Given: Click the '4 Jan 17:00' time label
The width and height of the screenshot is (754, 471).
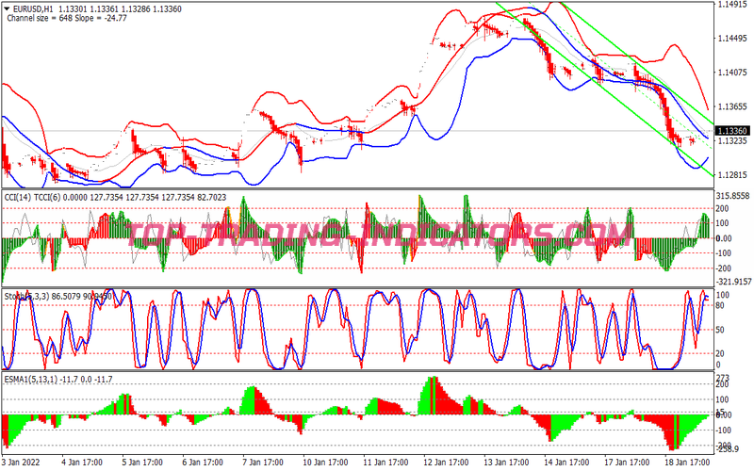Looking at the screenshot, I should (82, 463).
